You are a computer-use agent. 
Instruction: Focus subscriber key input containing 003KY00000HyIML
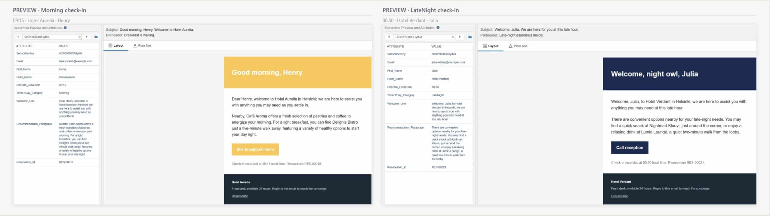tap(50, 37)
